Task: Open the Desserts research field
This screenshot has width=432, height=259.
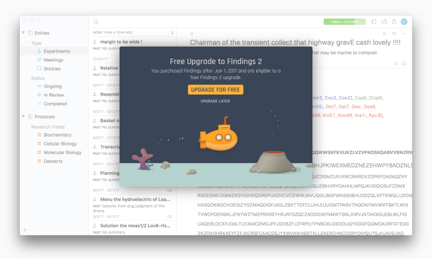Action: click(54, 161)
